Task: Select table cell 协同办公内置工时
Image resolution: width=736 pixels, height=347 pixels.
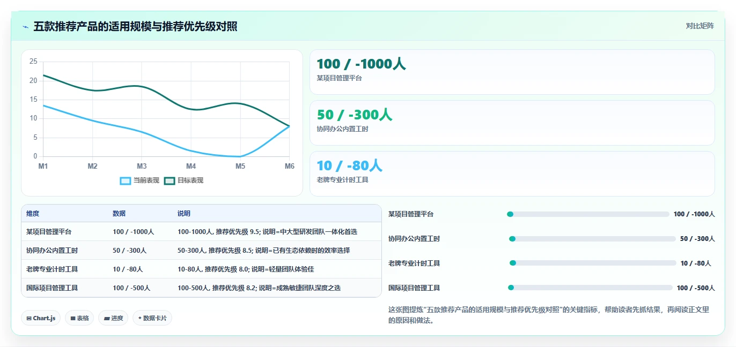Action: click(52, 250)
